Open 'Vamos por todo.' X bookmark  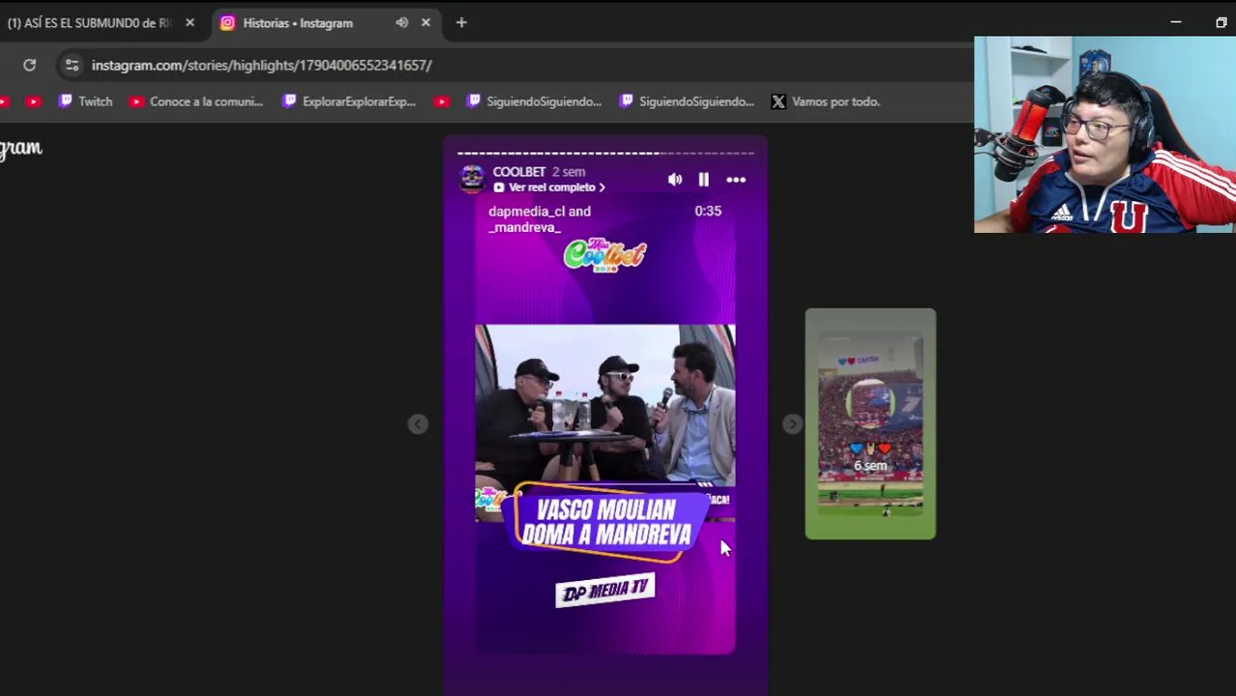[826, 101]
